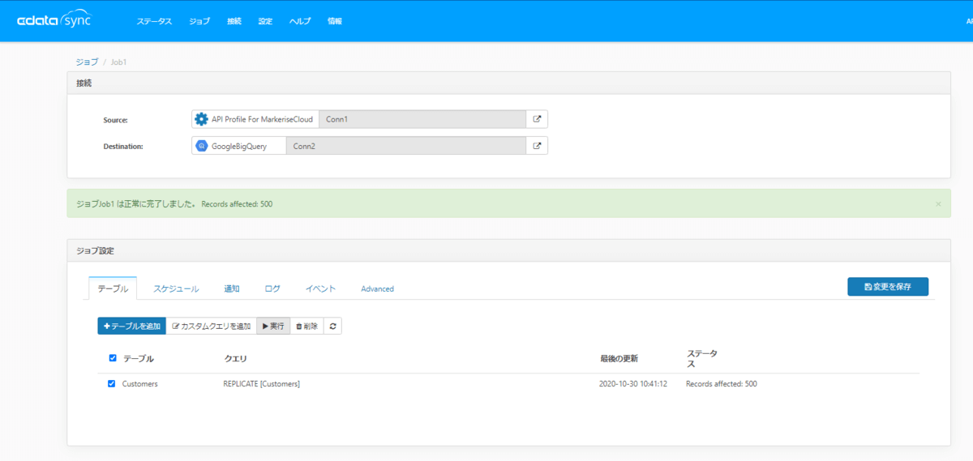Open the ヘルプ menu
The height and width of the screenshot is (461, 973).
(x=300, y=22)
